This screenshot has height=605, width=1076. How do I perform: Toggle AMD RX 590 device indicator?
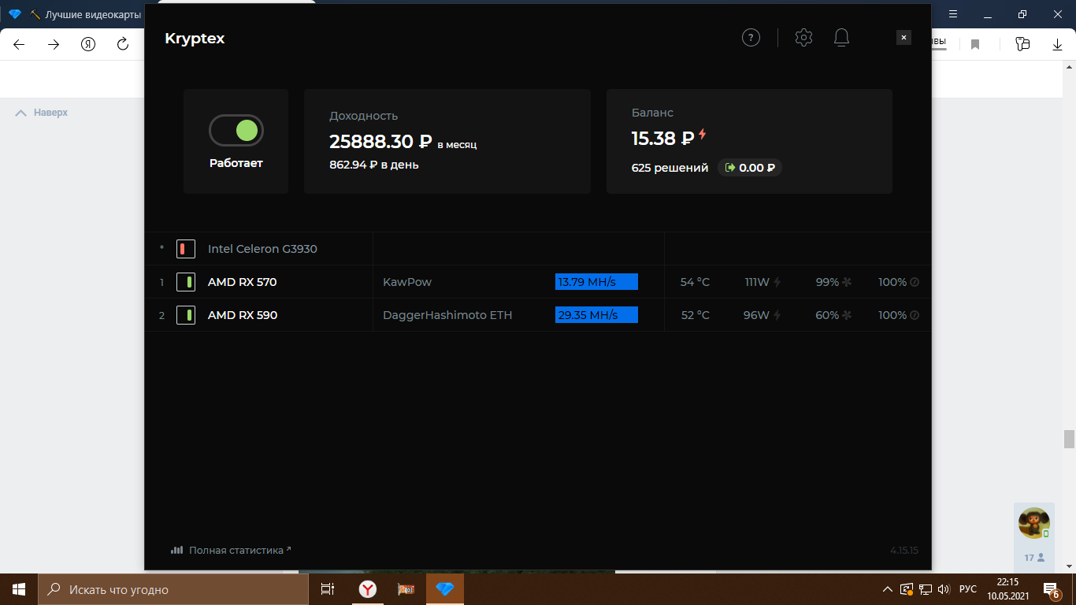click(185, 315)
